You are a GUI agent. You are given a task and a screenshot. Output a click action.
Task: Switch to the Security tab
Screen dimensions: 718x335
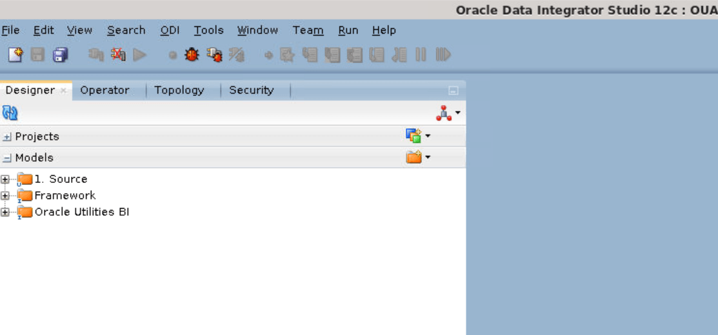252,90
